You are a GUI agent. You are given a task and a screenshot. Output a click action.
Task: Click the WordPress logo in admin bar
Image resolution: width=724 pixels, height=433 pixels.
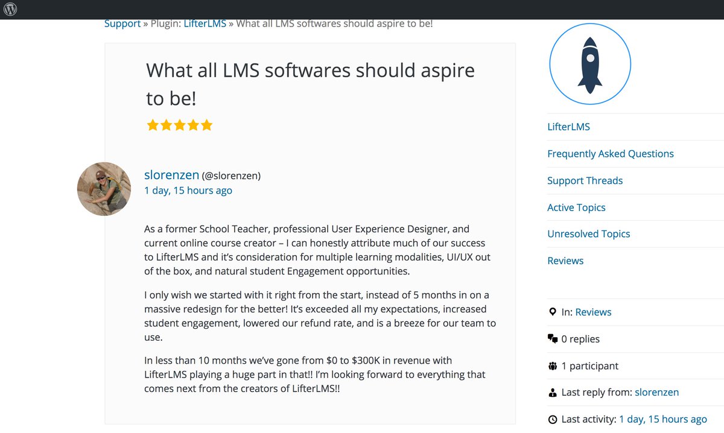coord(10,10)
